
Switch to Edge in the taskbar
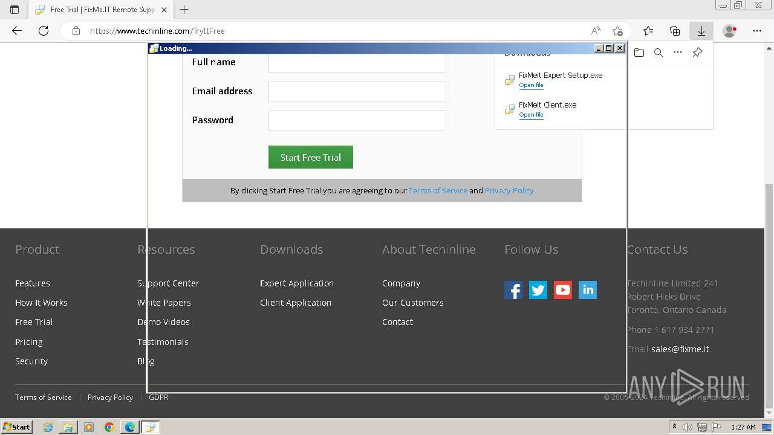[129, 427]
